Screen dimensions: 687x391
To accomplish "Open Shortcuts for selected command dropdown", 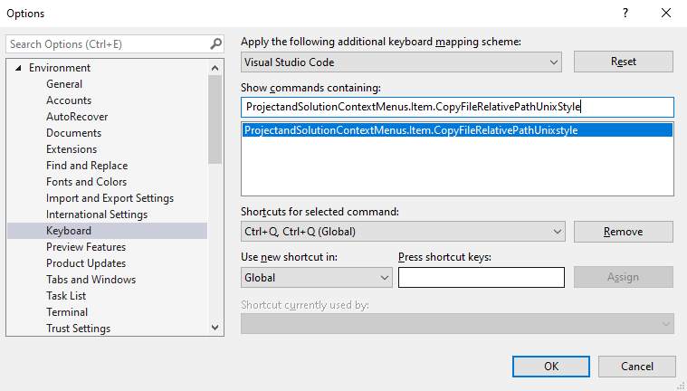I will pyautogui.click(x=403, y=232).
